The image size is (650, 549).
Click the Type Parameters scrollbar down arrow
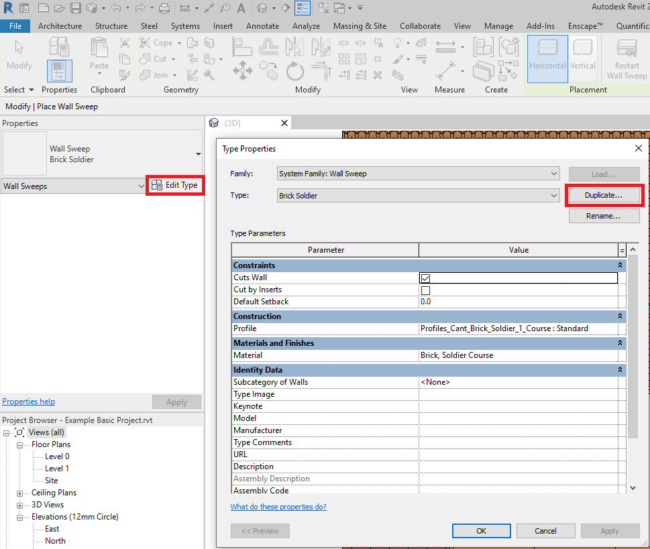click(633, 488)
